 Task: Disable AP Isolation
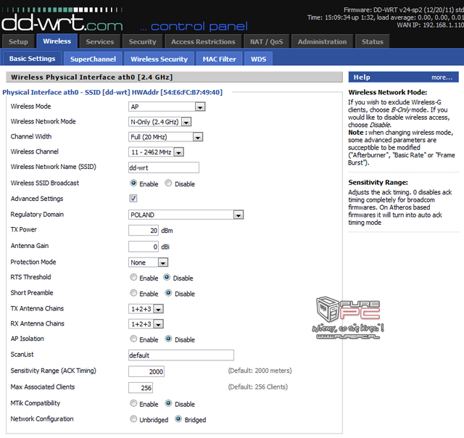(168, 339)
